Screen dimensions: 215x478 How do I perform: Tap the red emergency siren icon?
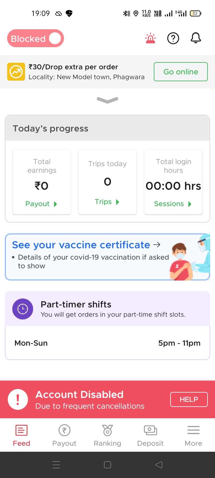pyautogui.click(x=150, y=38)
